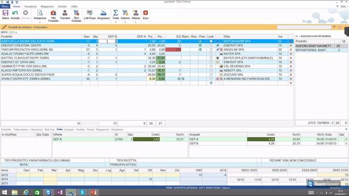Select AVEENO BABY BAGNETT in the side list
The width and height of the screenshot is (349, 196).
click(x=315, y=46)
